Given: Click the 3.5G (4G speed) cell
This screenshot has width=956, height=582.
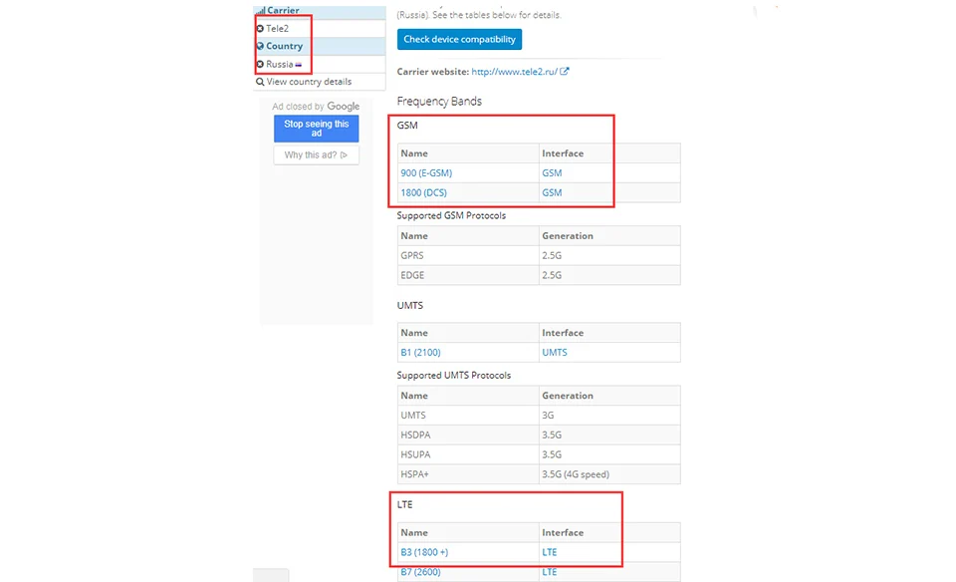Looking at the screenshot, I should coord(609,474).
